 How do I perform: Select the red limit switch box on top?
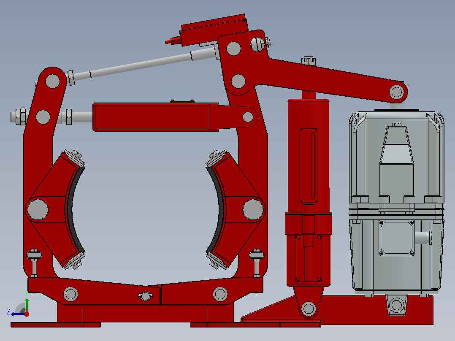[214, 30]
